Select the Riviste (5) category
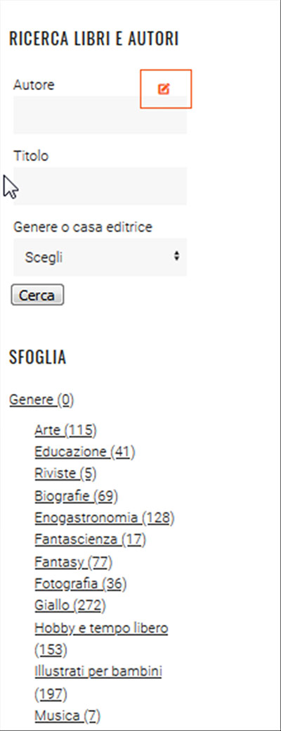 point(65,473)
